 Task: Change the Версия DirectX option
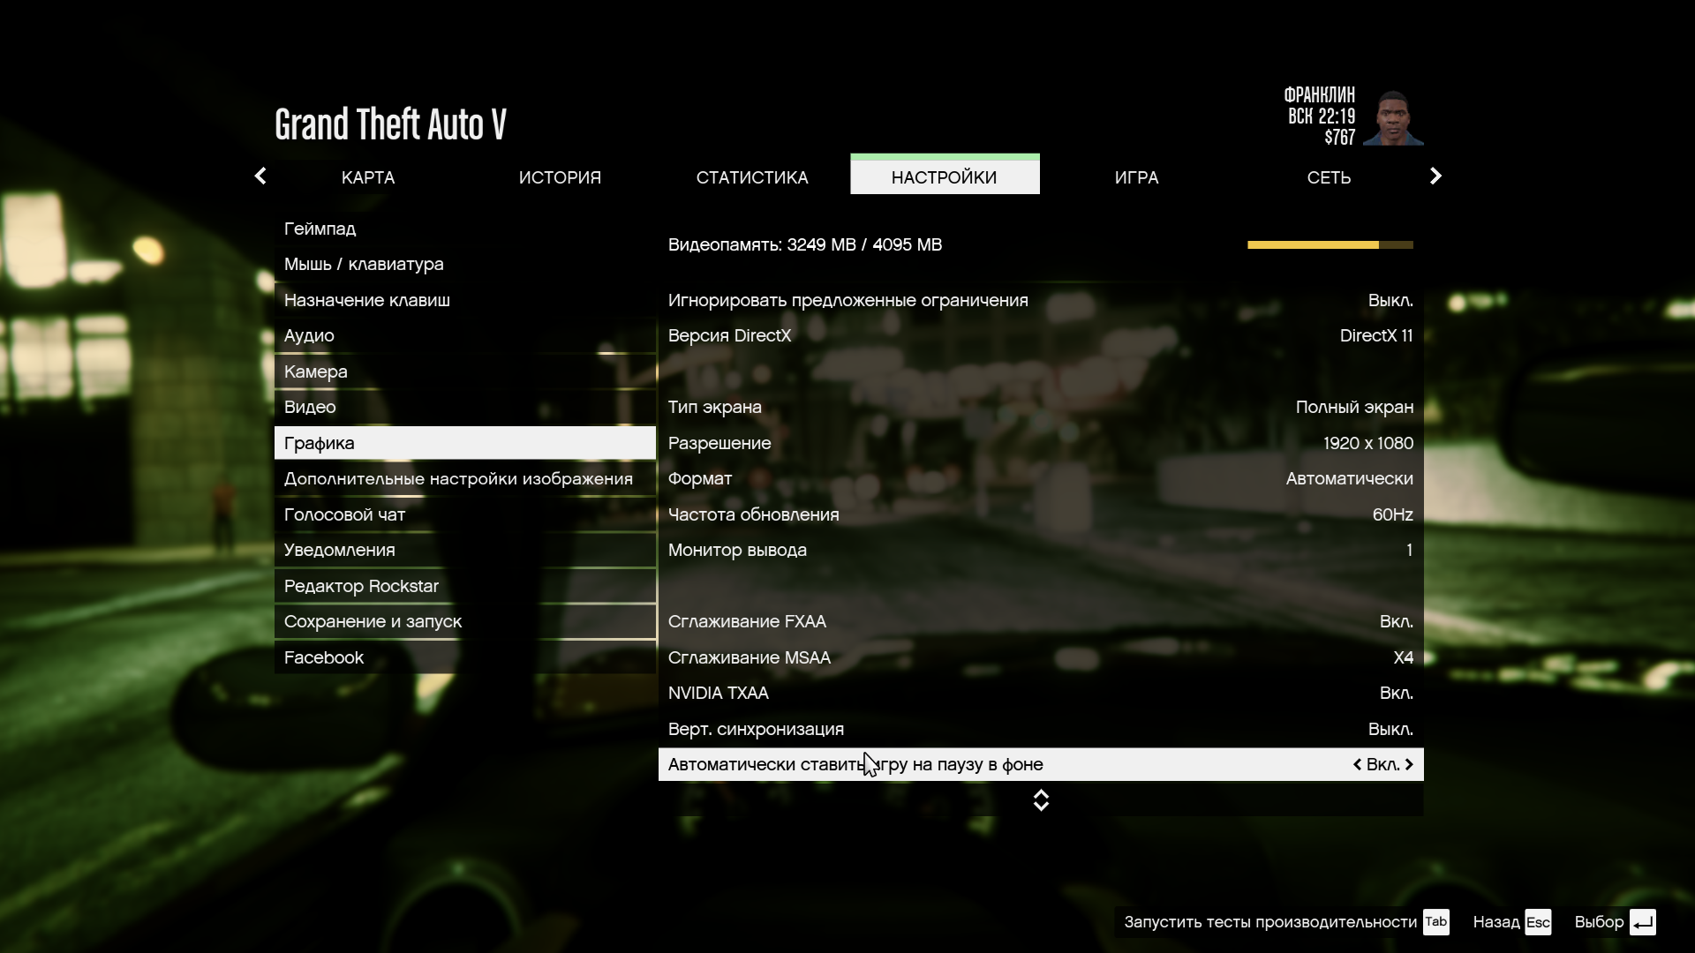coord(1041,335)
